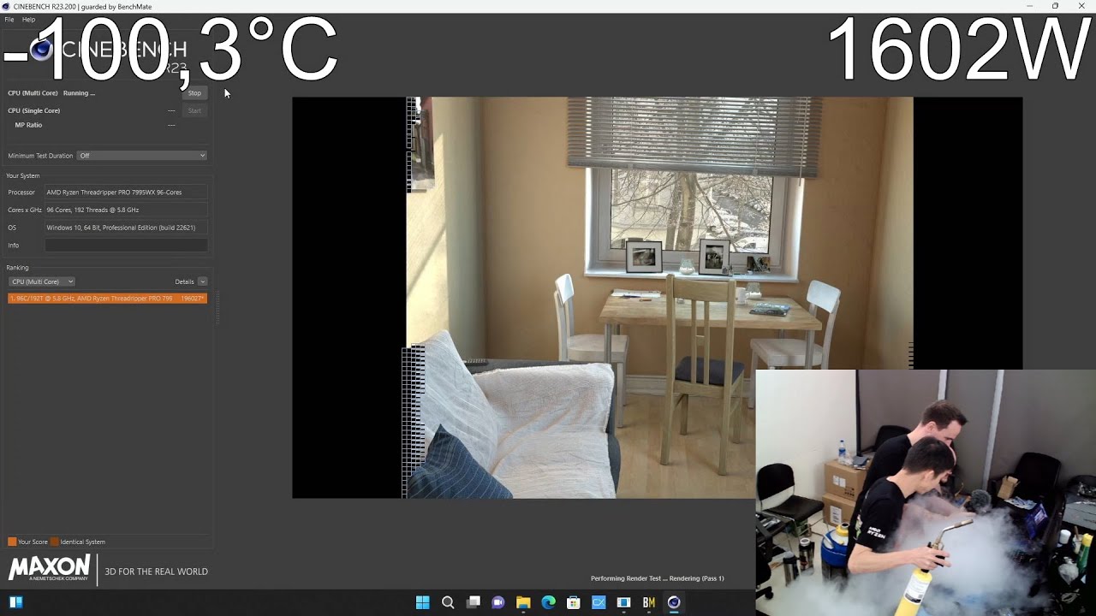The width and height of the screenshot is (1096, 616).
Task: Click the Maxon logo
Action: (49, 568)
